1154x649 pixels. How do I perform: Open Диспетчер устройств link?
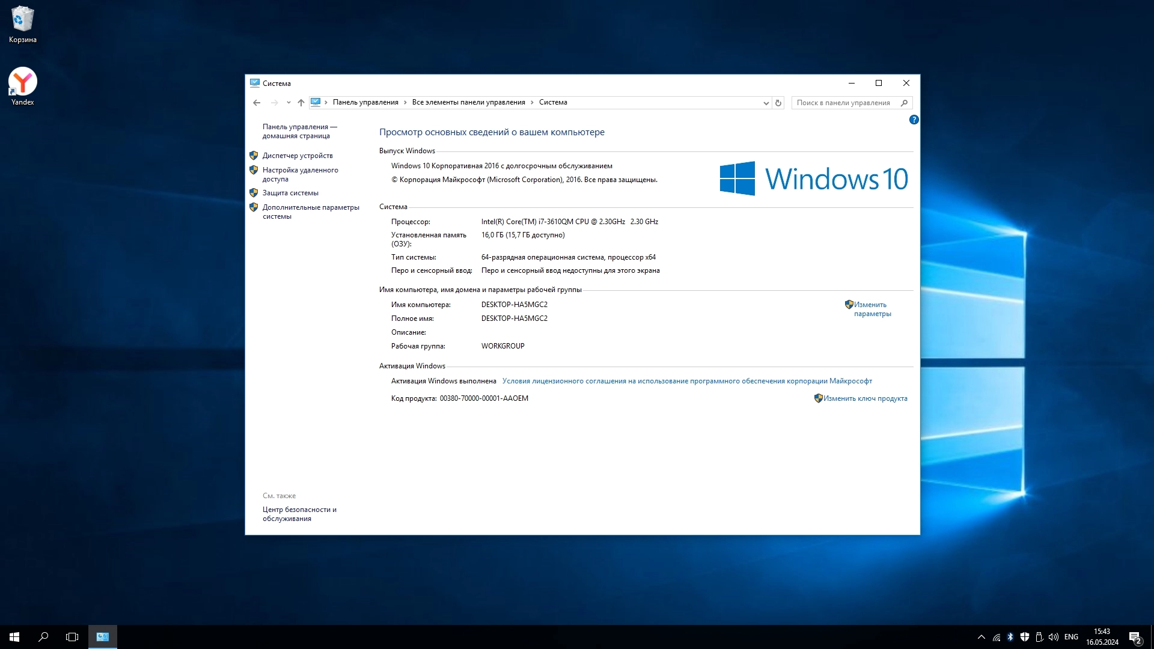[x=297, y=156]
